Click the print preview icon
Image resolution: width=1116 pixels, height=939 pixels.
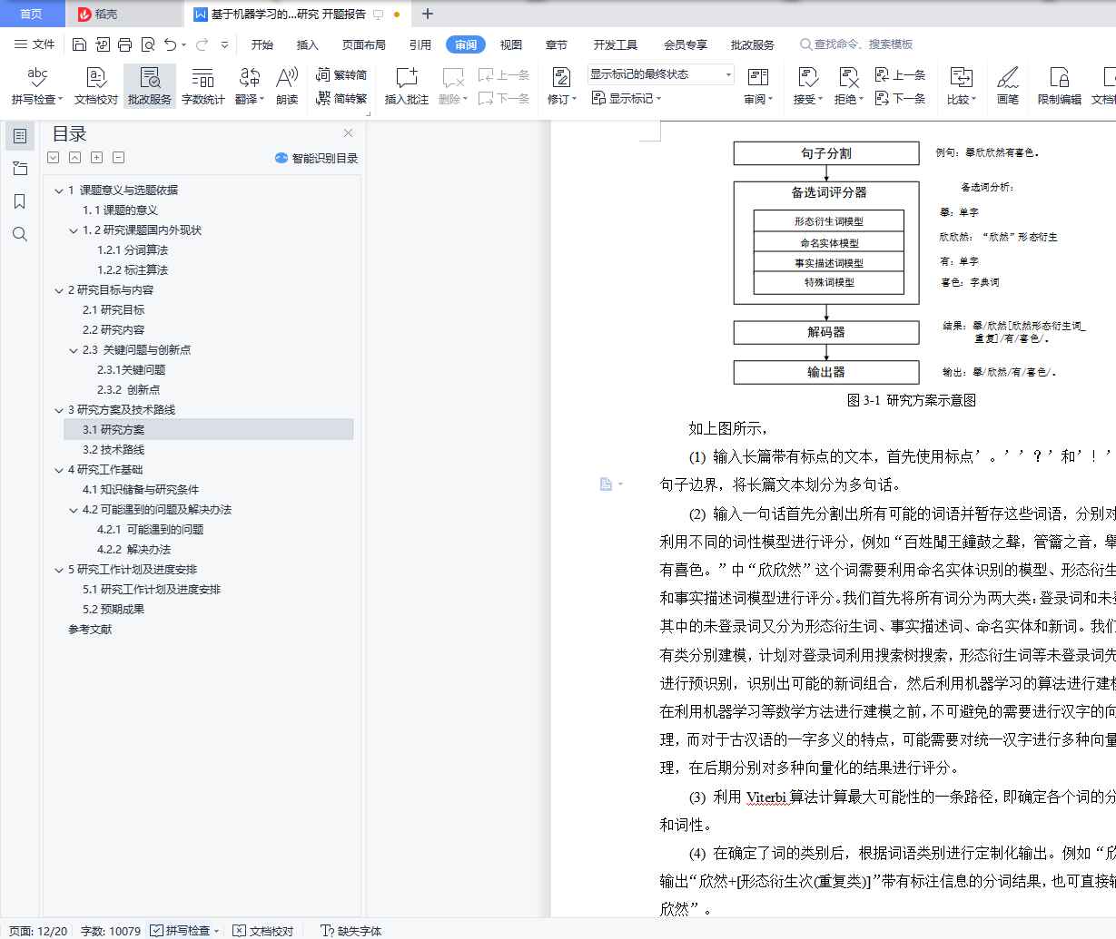(x=147, y=44)
